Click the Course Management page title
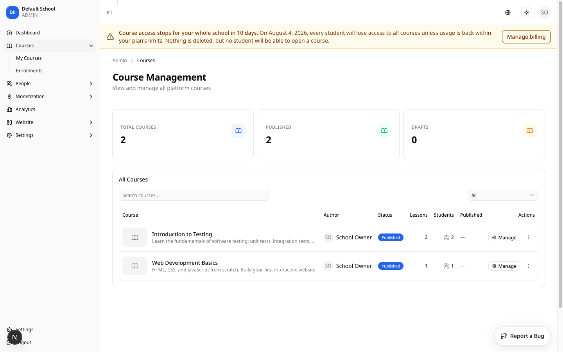Image resolution: width=563 pixels, height=352 pixels. click(160, 77)
